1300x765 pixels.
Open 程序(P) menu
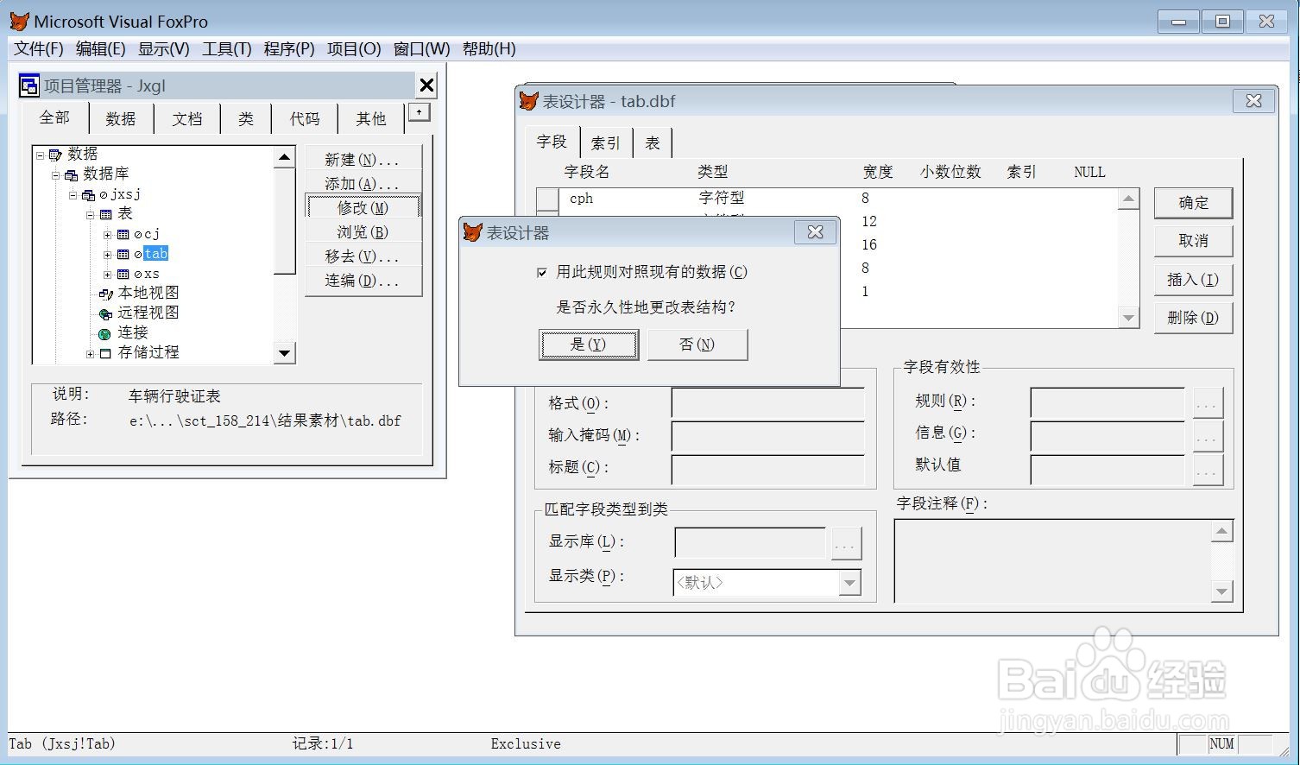pyautogui.click(x=289, y=49)
